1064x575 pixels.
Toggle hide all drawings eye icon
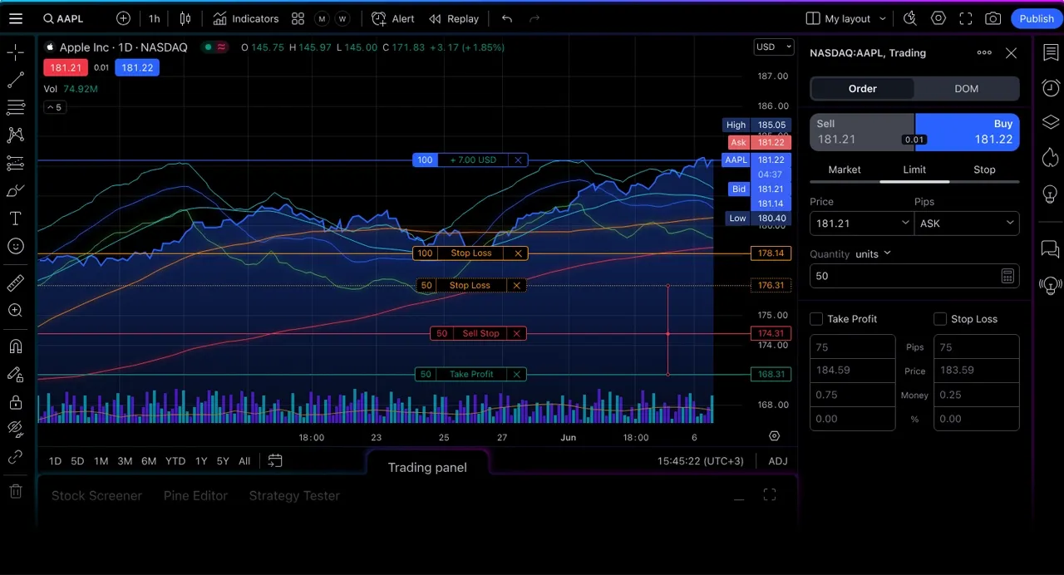pos(15,430)
